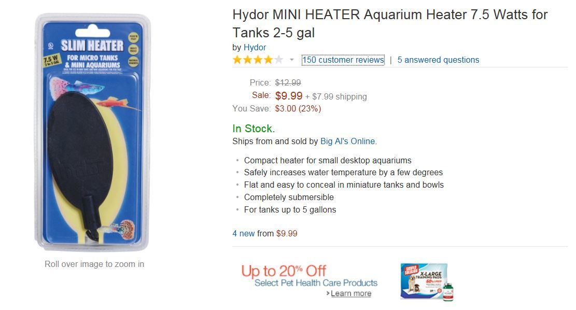
Task: Click 'Roll over image to zoom in' caption
Action: tap(94, 264)
